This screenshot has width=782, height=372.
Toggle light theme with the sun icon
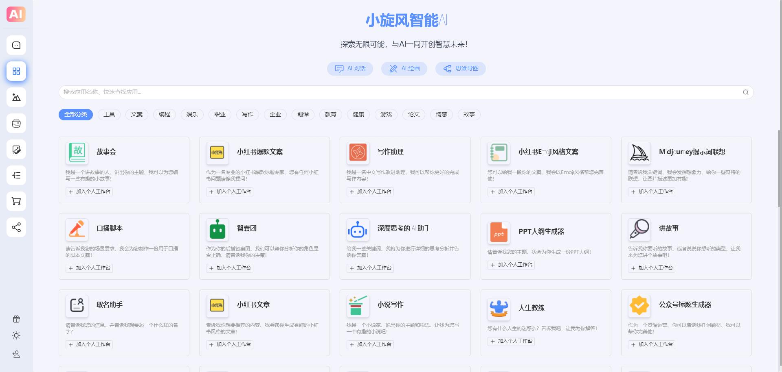(16, 335)
